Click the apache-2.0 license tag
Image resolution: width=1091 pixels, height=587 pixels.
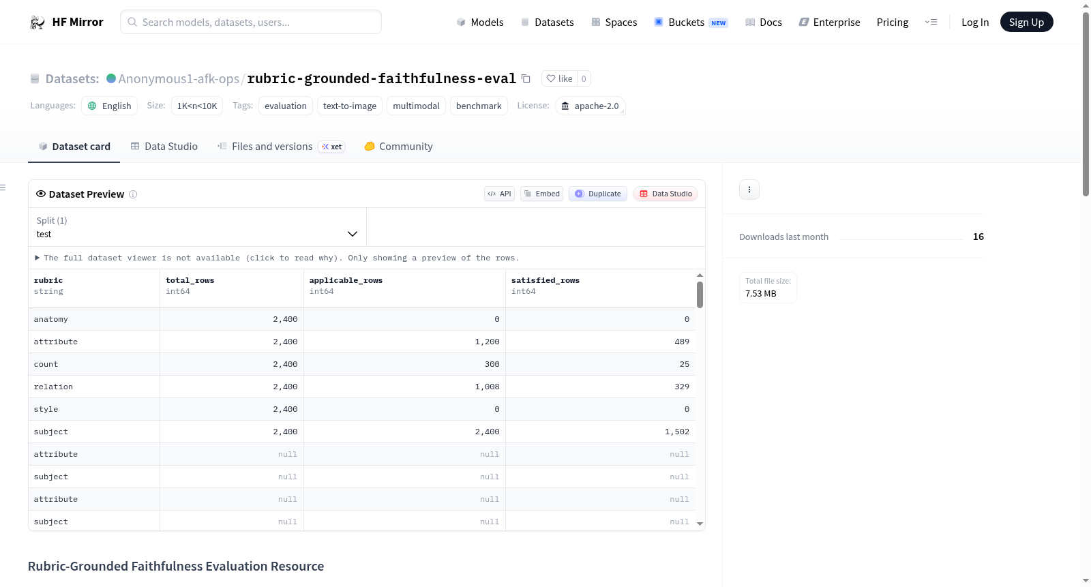pos(590,106)
